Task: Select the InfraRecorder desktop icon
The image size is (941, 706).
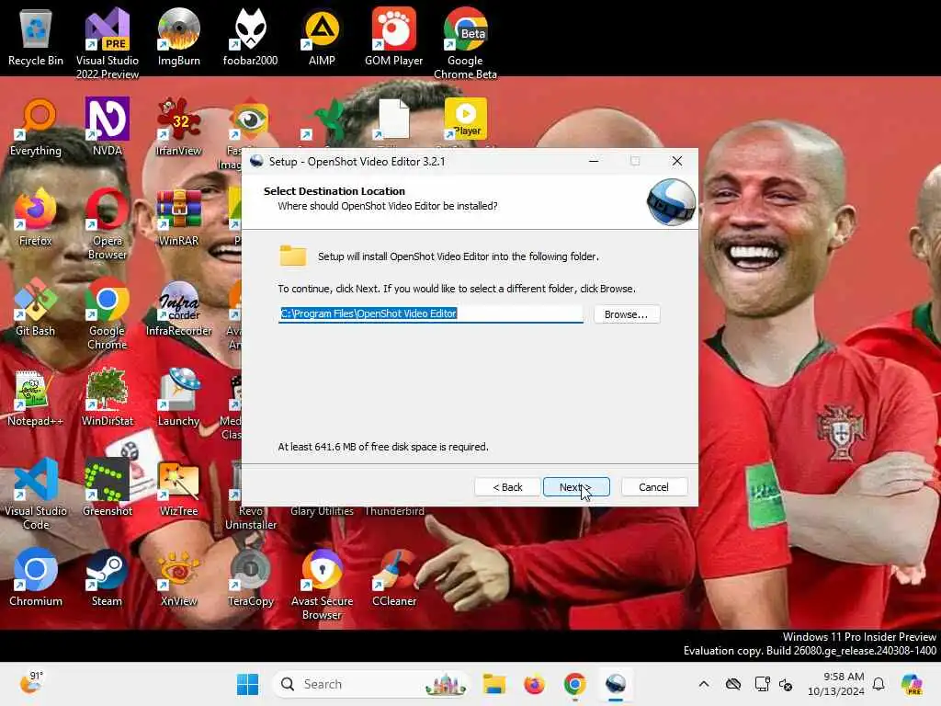Action: pyautogui.click(x=179, y=307)
